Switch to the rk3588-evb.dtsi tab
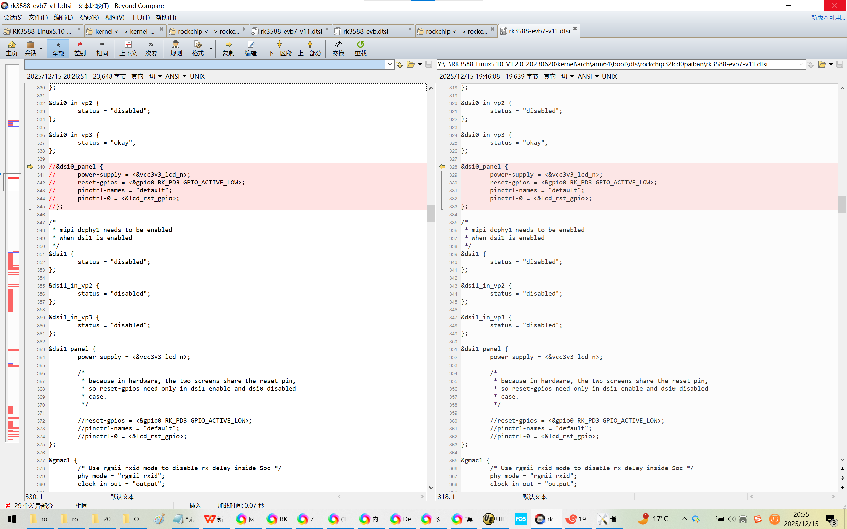Screen dimensions: 847x529 tap(366, 31)
